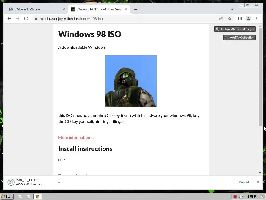Viewport: 266px width, 200px height.
Task: Open the Chrome side panel
Action: point(240,18)
